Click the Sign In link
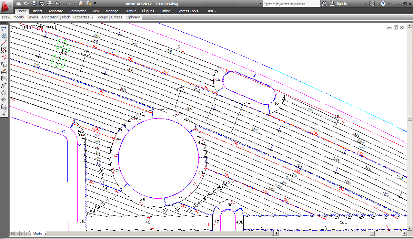Viewport: 413px width, 239px height. coord(341,4)
